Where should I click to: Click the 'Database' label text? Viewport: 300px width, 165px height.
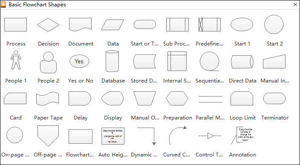113,81
